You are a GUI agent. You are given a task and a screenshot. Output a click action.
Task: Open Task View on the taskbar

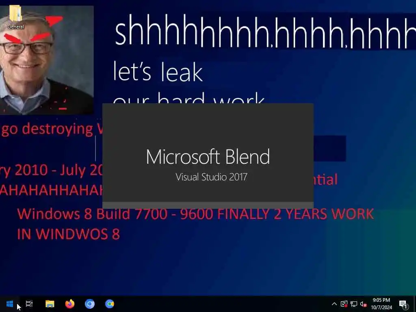coord(29,304)
